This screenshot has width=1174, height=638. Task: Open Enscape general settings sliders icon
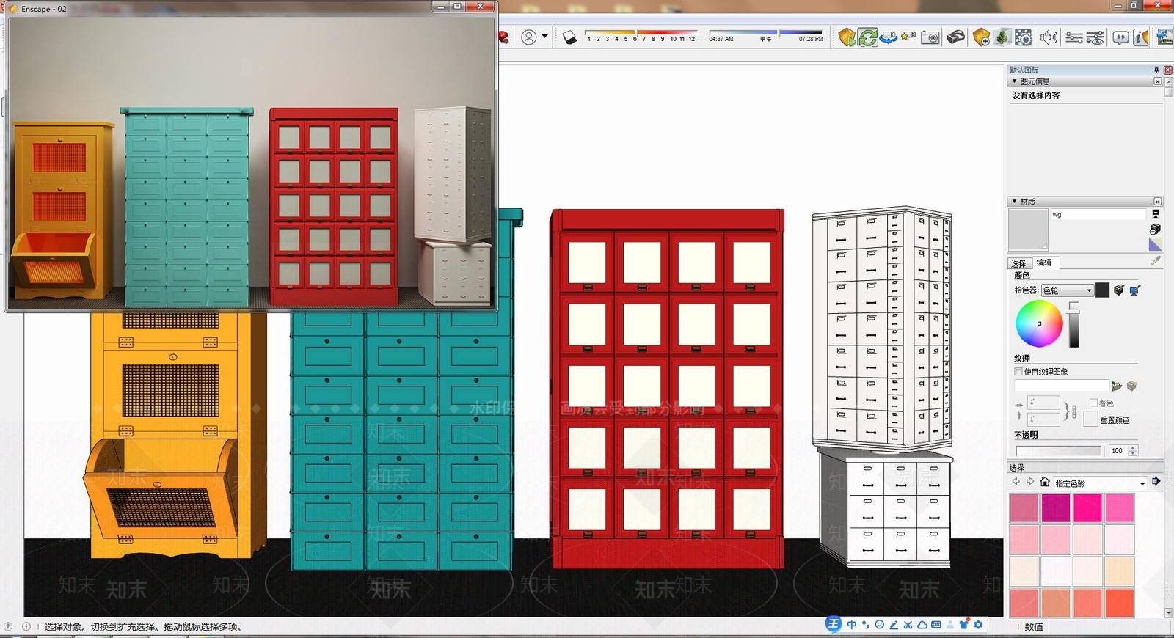pyautogui.click(x=1074, y=37)
